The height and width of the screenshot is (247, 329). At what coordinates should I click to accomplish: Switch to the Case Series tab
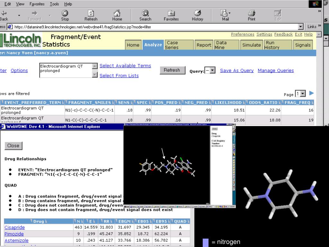(179, 45)
